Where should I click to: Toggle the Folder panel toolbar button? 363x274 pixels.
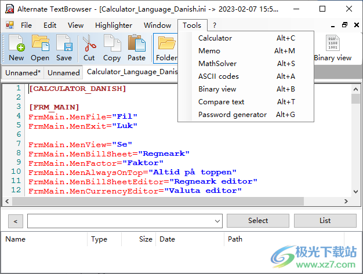tap(166, 48)
